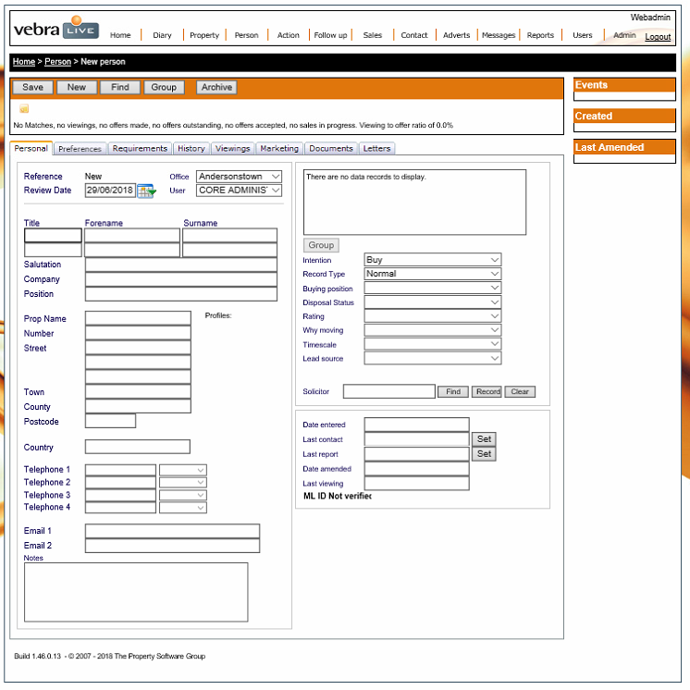
Task: Open the Record Type dropdown
Action: (x=433, y=274)
